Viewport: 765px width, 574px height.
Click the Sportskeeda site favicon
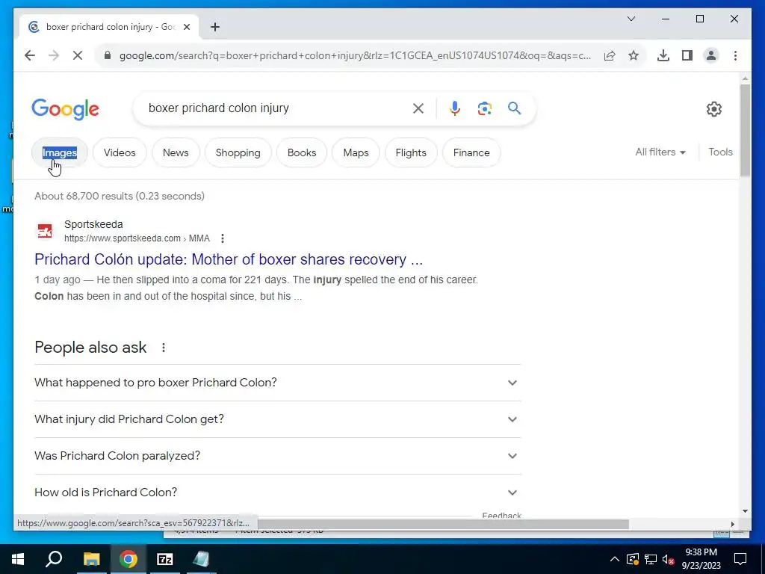pos(45,231)
